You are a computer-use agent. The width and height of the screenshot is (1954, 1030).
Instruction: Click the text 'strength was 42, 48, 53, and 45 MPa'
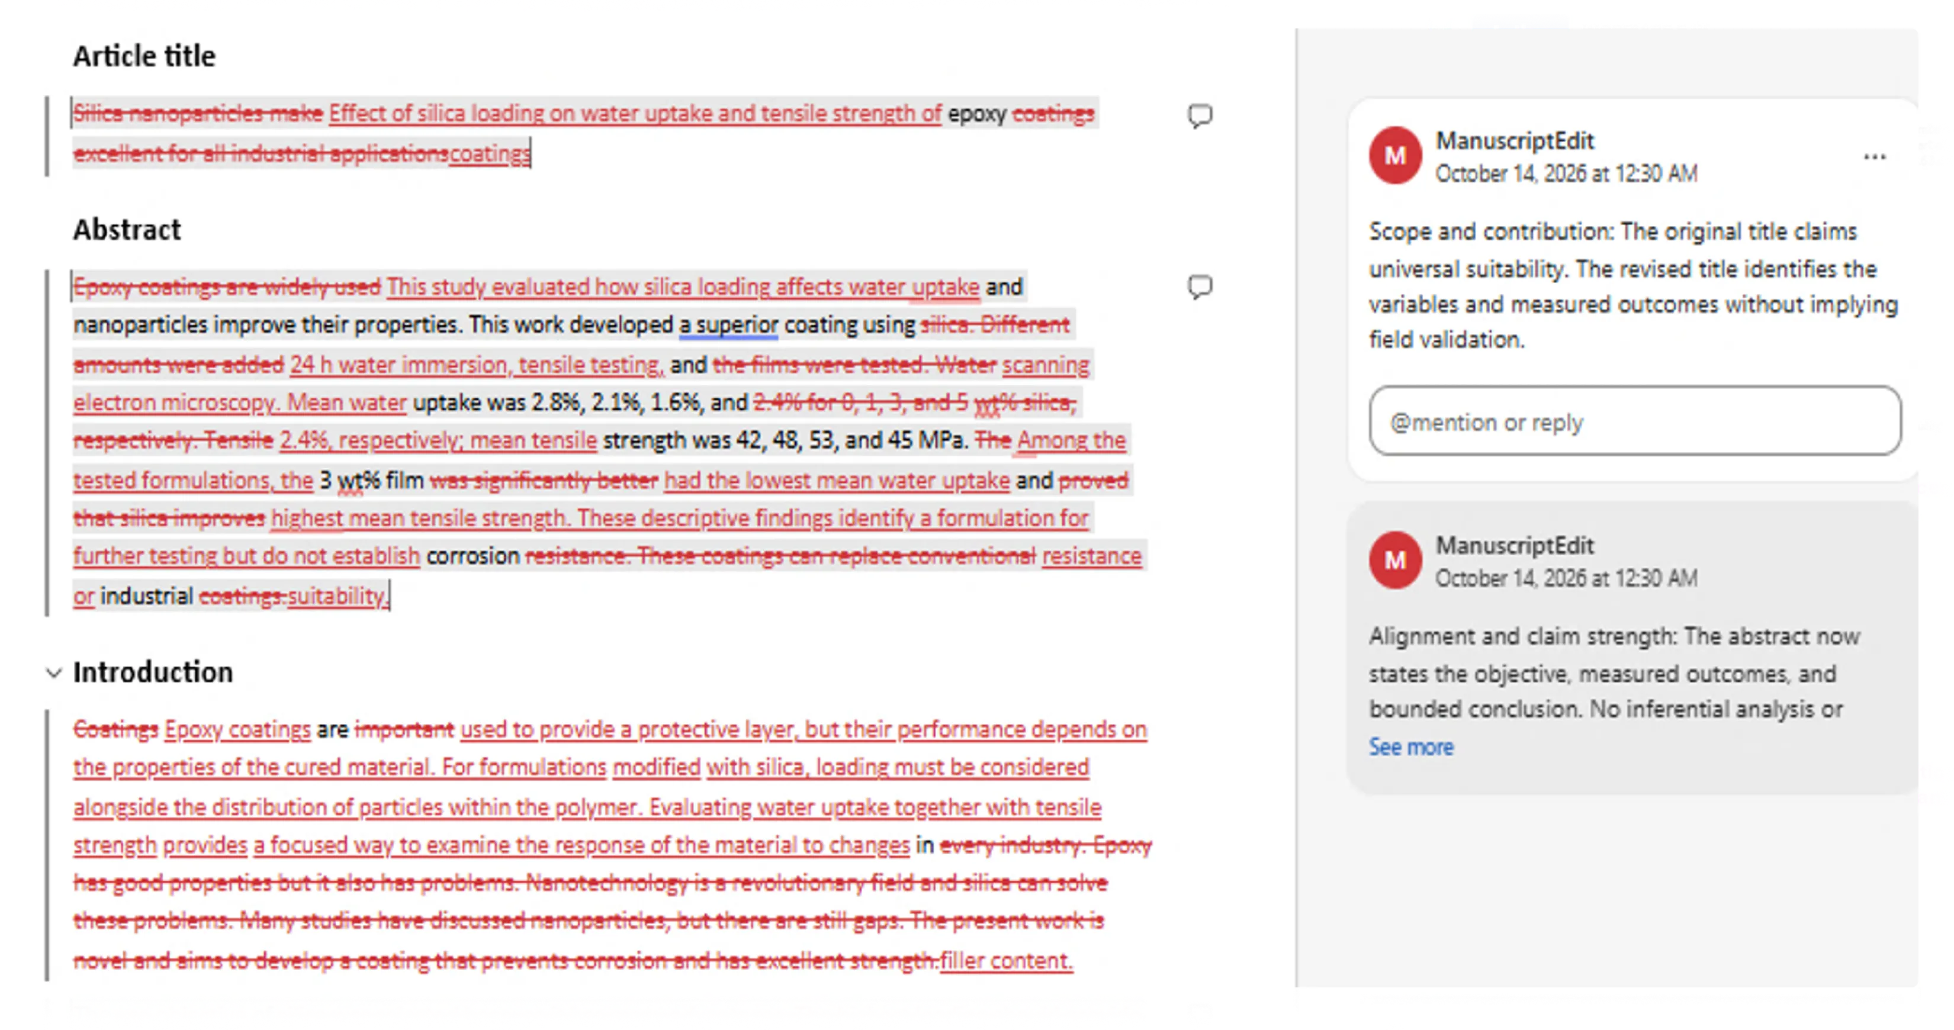pos(785,440)
